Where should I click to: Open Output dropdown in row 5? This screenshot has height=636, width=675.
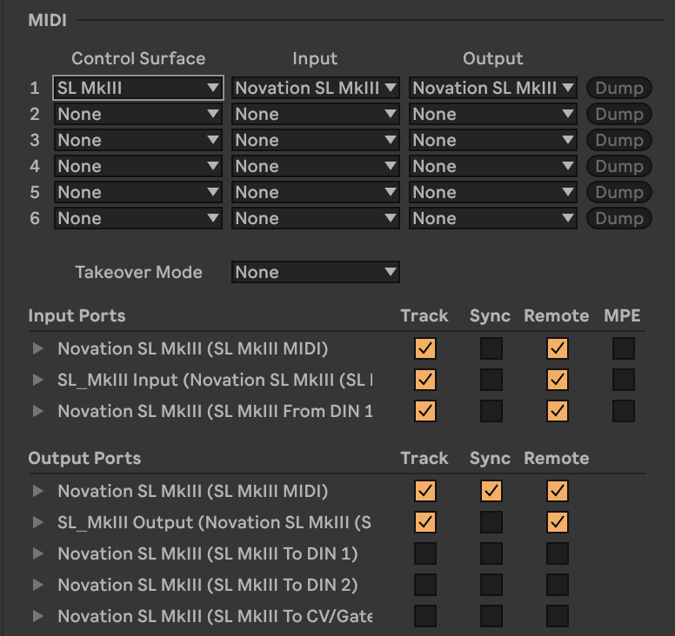[493, 192]
